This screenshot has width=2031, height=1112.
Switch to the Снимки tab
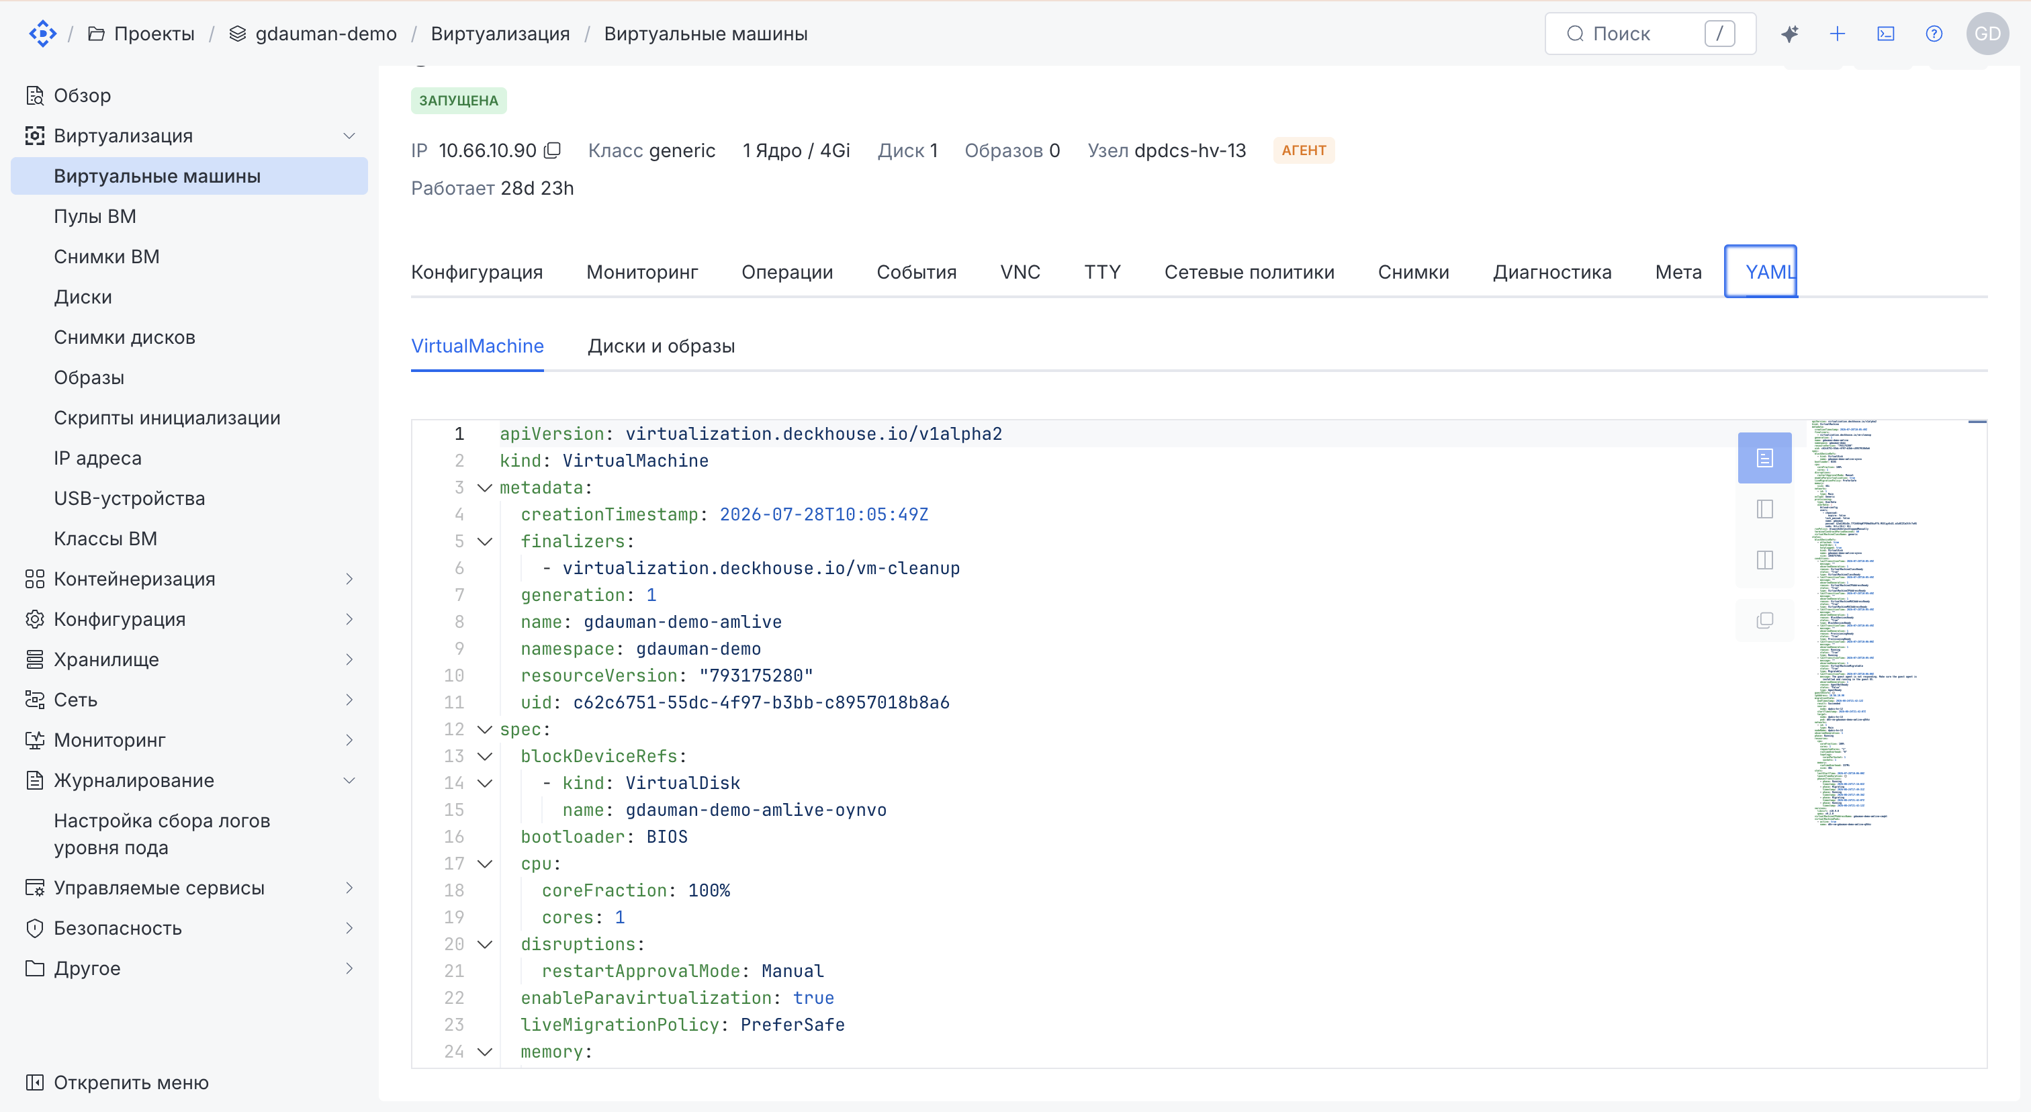coord(1413,272)
